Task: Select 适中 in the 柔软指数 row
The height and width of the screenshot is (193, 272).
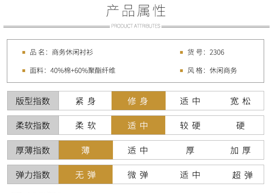Action: pos(138,125)
